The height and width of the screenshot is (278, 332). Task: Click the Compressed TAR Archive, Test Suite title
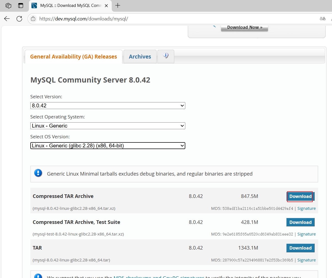pyautogui.click(x=76, y=222)
